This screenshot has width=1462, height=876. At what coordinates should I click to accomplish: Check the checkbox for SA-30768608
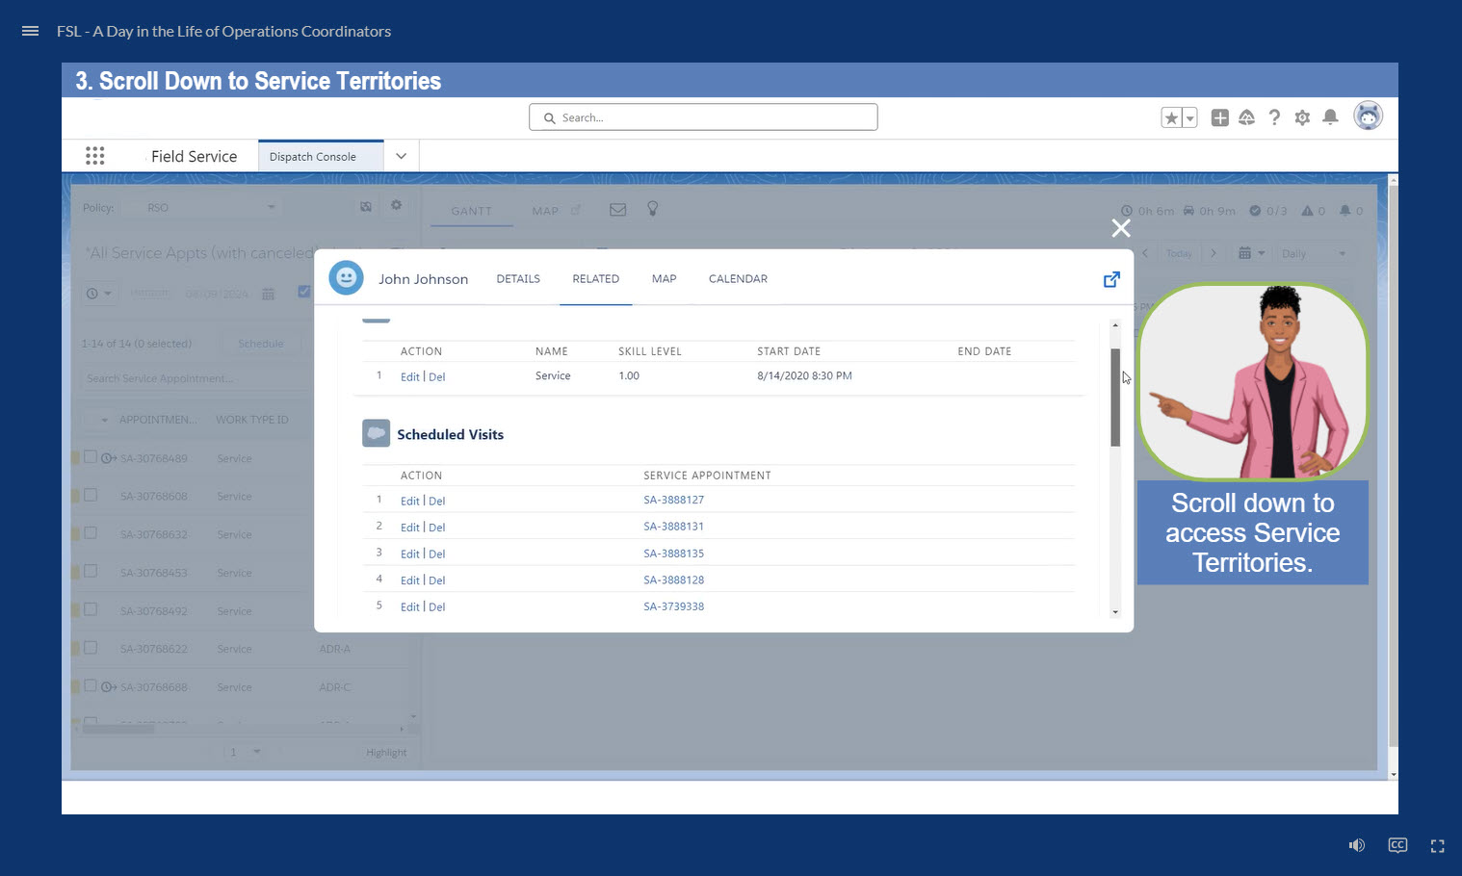pyautogui.click(x=91, y=495)
